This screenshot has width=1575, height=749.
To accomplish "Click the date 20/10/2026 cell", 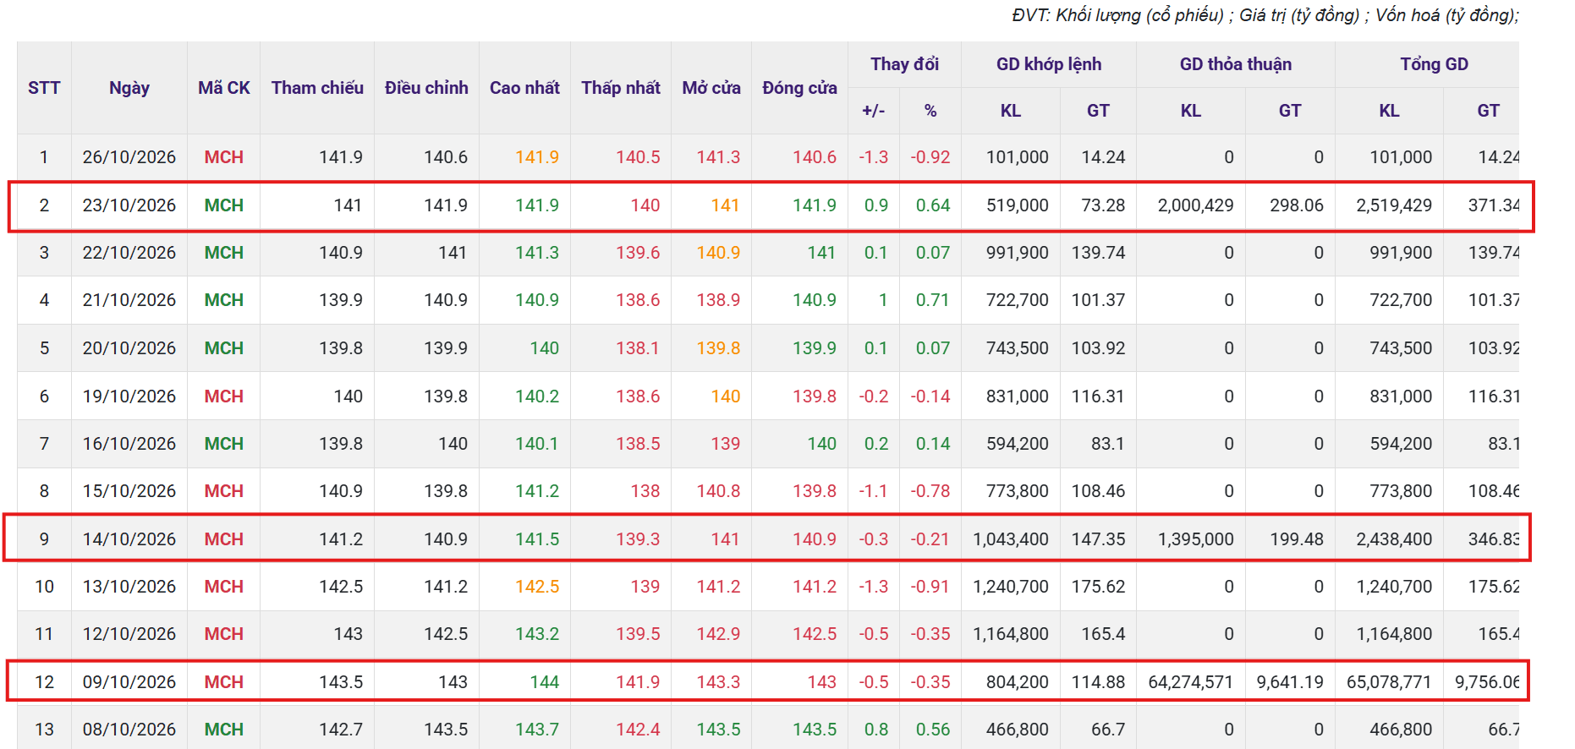I will coord(129,348).
